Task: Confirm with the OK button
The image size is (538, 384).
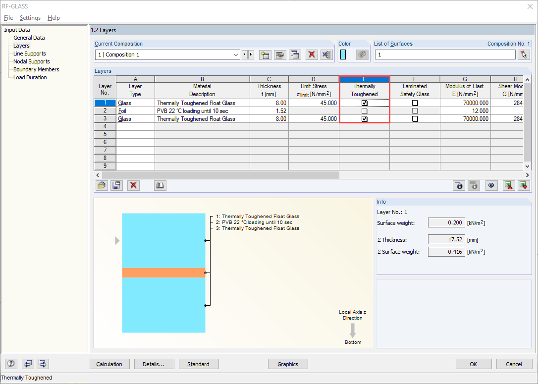Action: (474, 364)
